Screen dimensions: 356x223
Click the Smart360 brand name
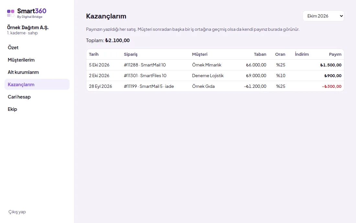click(32, 11)
